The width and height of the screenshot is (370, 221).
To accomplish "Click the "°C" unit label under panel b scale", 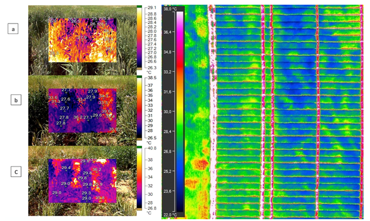I will [x=149, y=143].
